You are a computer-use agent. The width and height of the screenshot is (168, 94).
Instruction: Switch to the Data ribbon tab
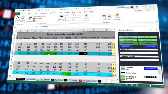[x=60, y=13]
